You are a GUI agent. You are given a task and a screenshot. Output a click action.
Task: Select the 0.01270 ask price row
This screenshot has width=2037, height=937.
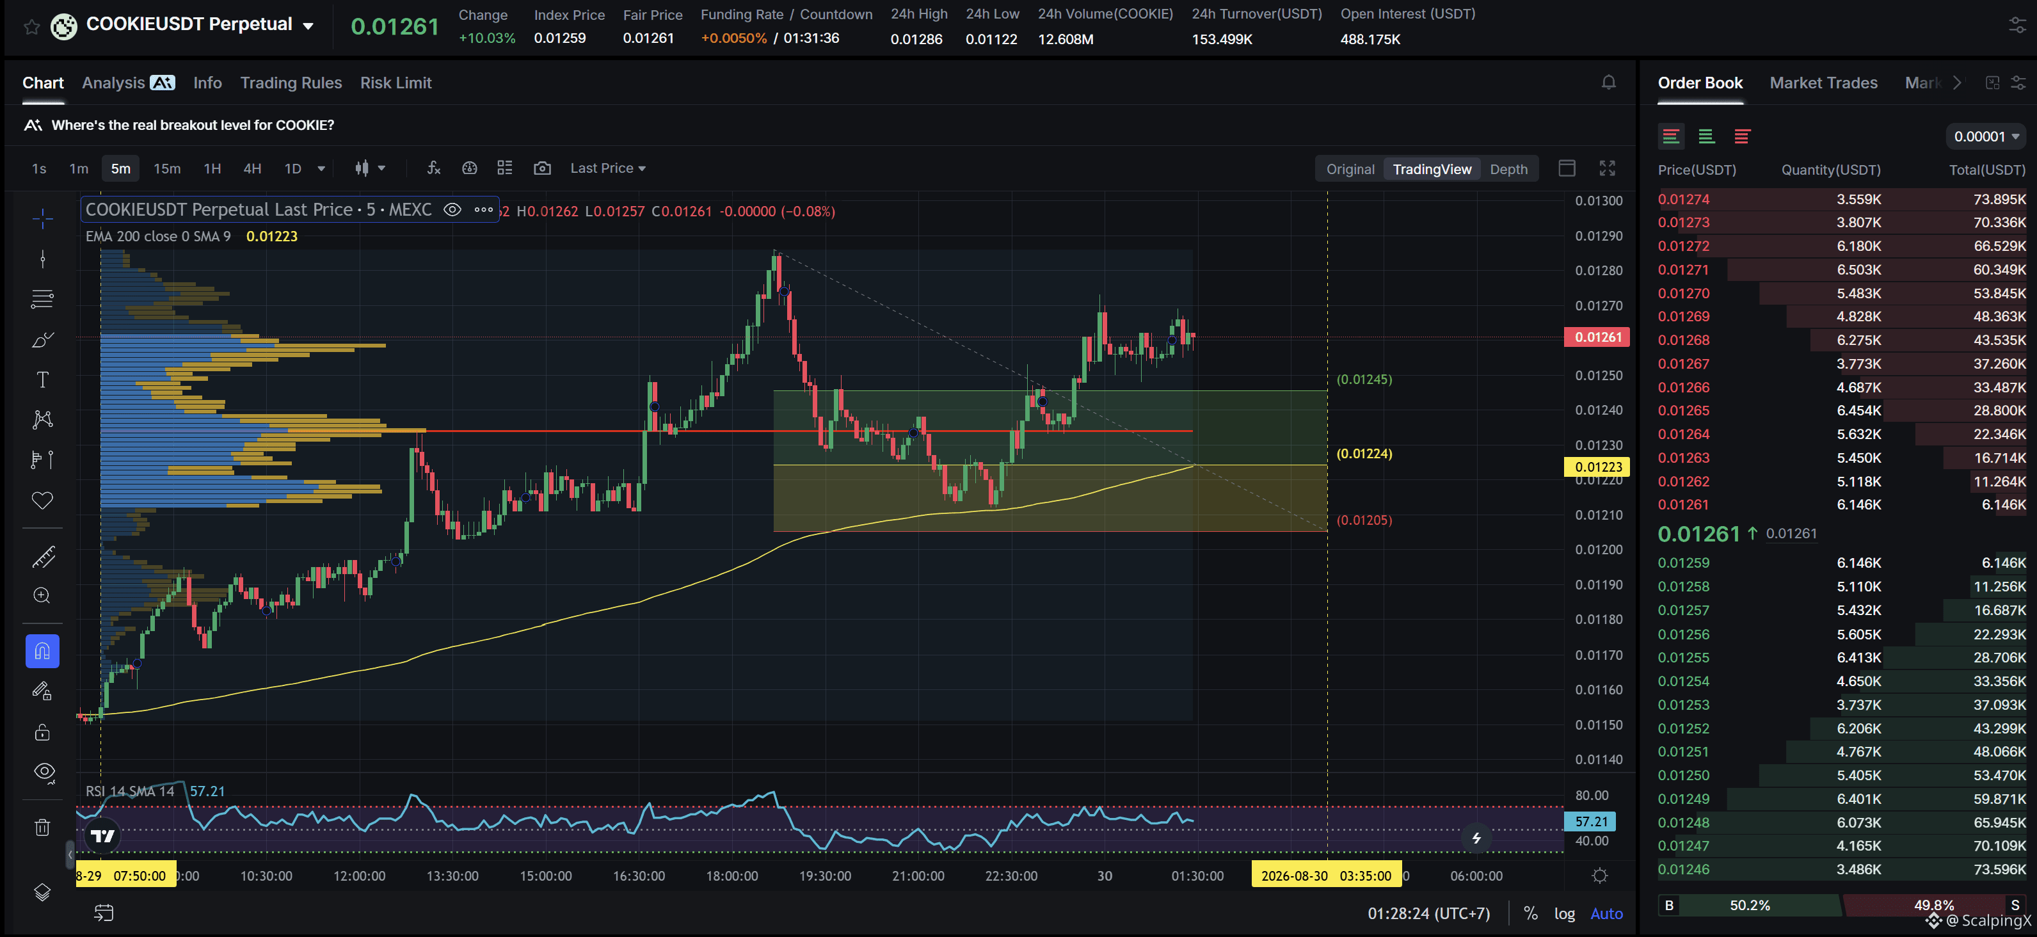[x=1842, y=292]
